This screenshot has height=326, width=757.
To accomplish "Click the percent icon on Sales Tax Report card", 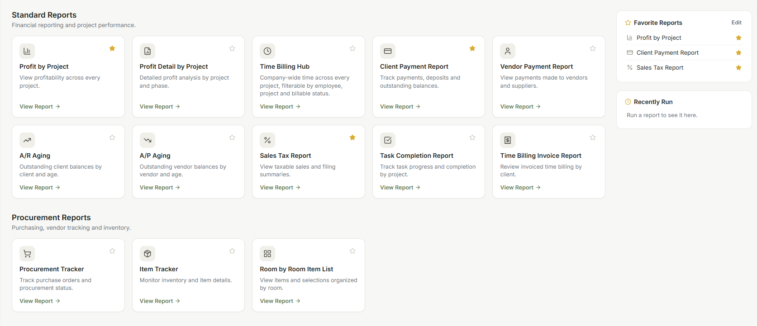I will (267, 140).
